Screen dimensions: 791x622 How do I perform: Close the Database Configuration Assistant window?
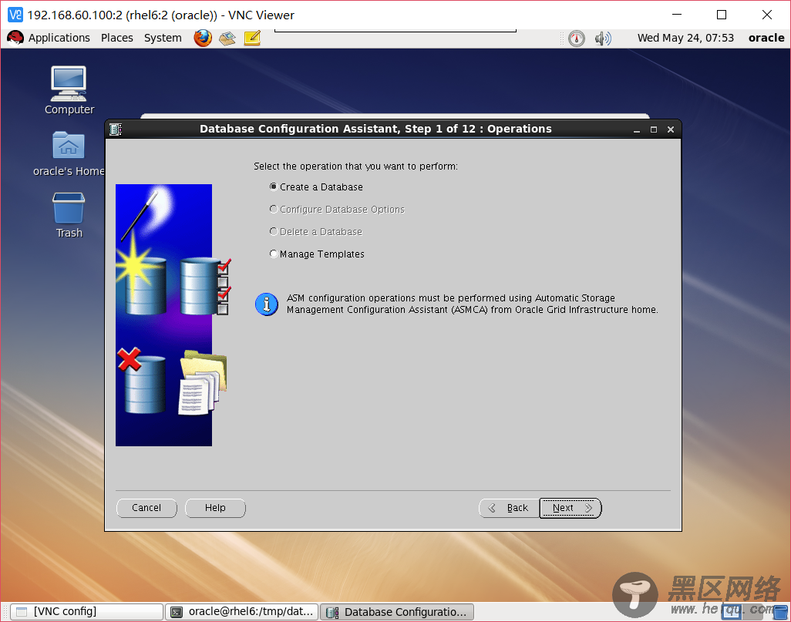[671, 129]
